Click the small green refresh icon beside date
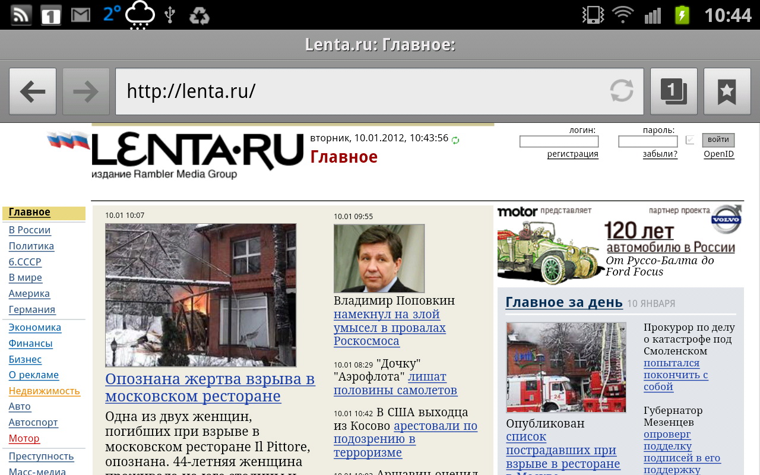This screenshot has height=475, width=760. click(x=455, y=140)
